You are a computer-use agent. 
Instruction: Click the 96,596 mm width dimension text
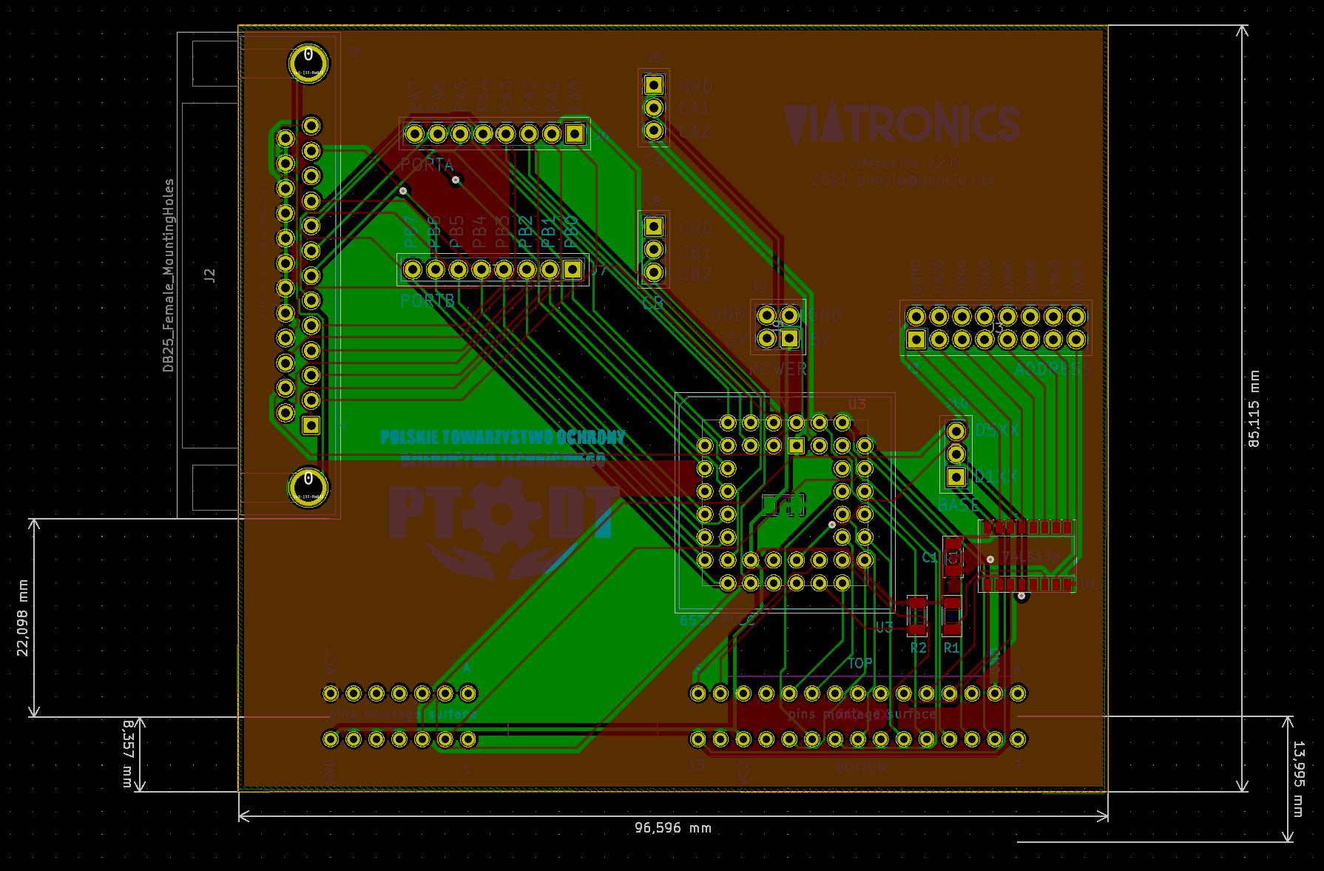672,828
